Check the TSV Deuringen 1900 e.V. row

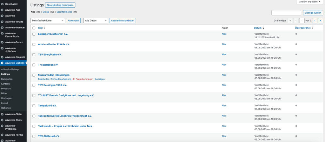(x=34, y=85)
